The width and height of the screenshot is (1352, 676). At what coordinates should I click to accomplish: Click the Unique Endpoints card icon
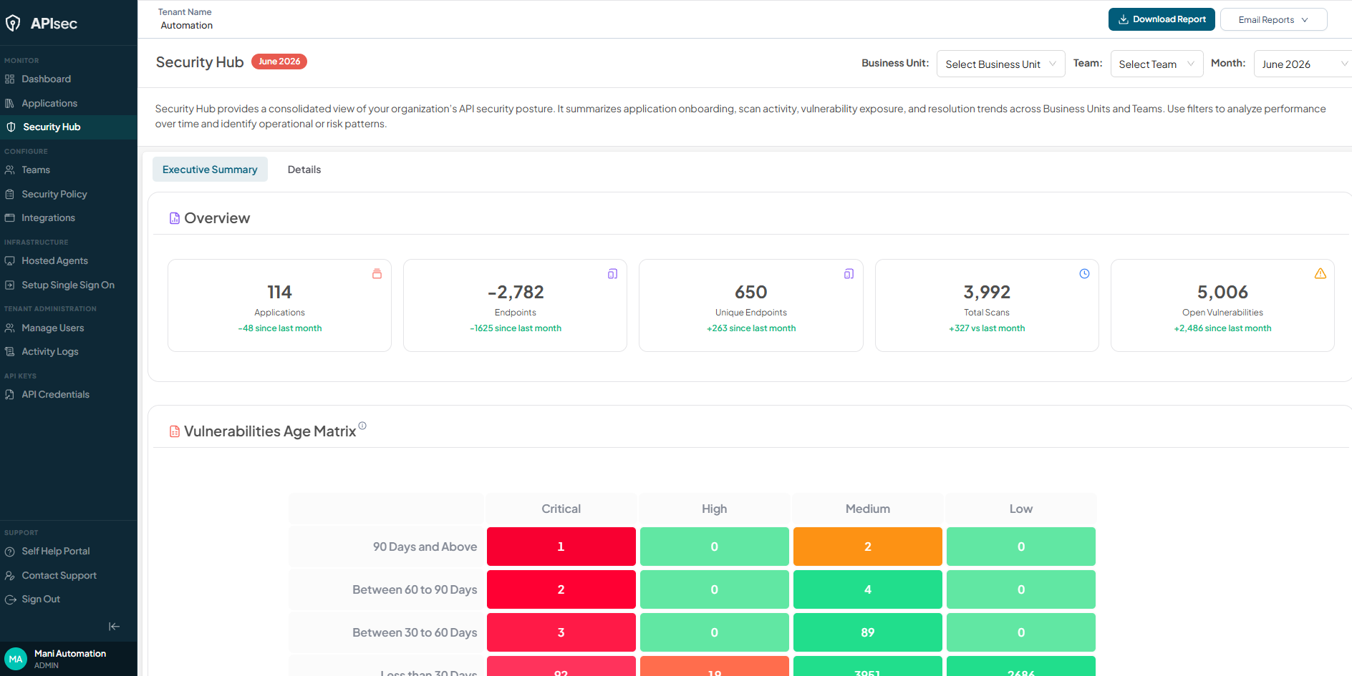pyautogui.click(x=849, y=273)
